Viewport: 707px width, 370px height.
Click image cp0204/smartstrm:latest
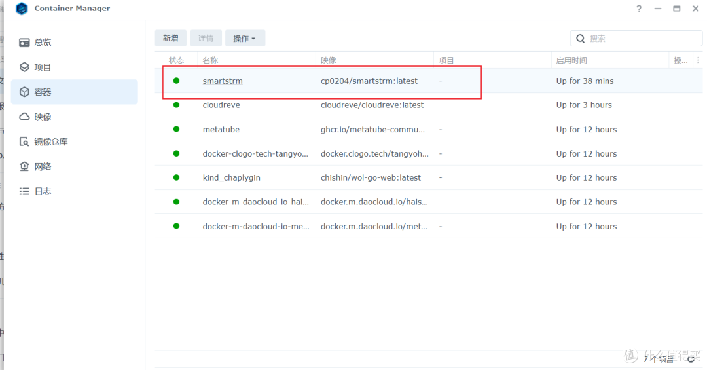pos(369,81)
